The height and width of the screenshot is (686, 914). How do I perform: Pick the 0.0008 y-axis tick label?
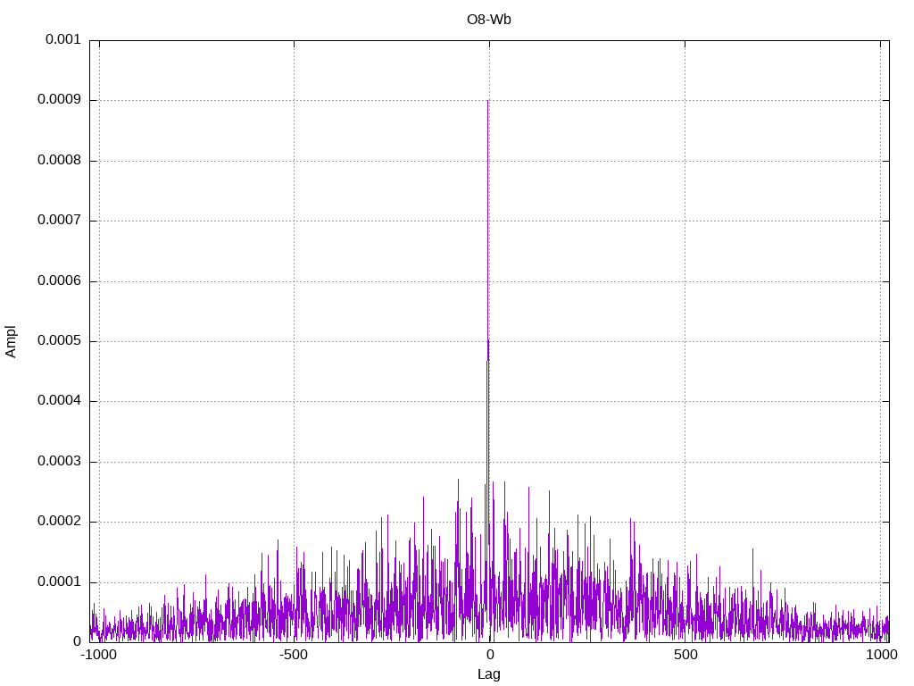59,161
